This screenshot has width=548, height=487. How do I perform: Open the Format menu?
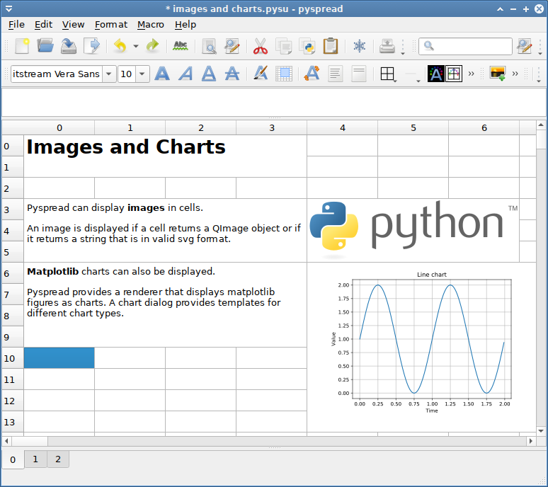[110, 24]
